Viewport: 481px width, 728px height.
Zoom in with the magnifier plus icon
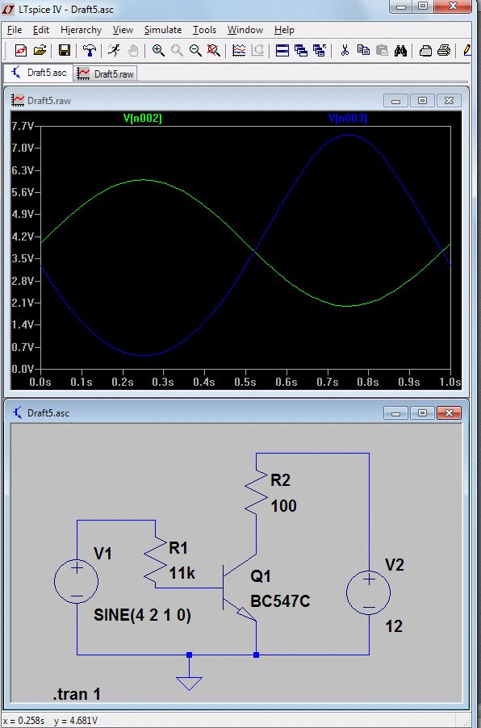(158, 50)
